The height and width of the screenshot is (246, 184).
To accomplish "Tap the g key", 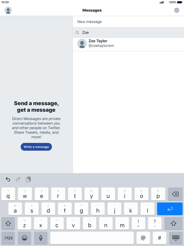I will coord(81,209).
